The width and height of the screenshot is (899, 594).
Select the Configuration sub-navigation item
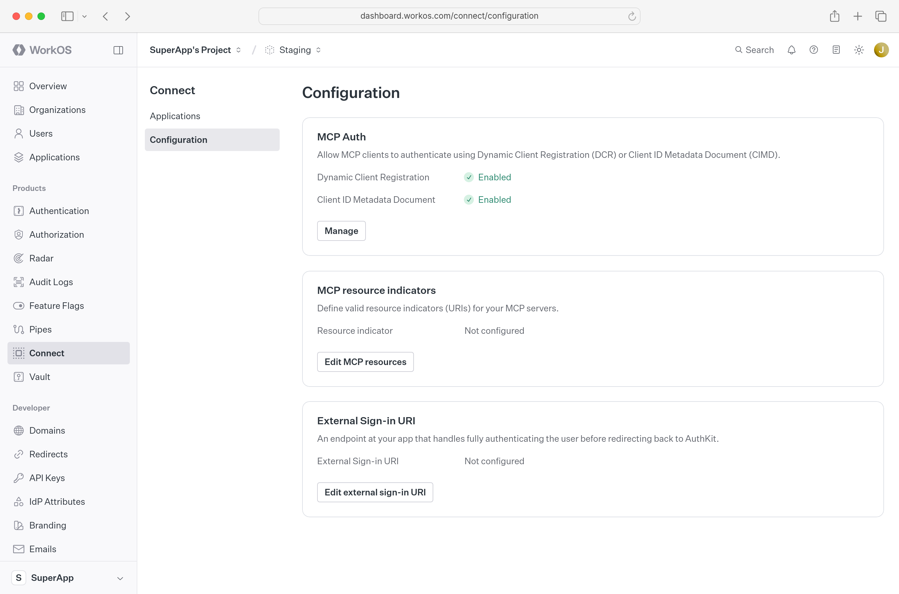[212, 140]
